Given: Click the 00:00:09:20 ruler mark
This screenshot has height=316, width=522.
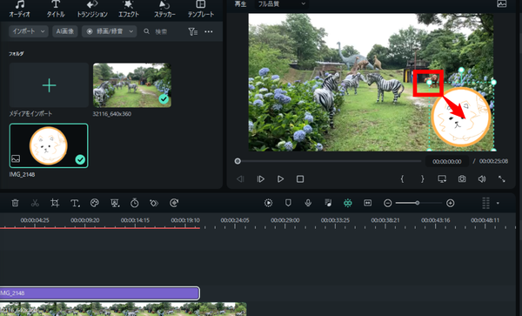Looking at the screenshot, I should (x=85, y=220).
